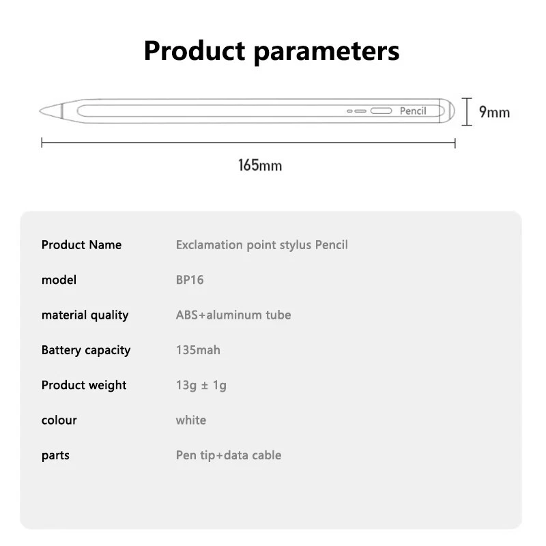The image size is (546, 546).
Task: Select the "Exclamation point stylus Pencil" text
Action: click(261, 245)
